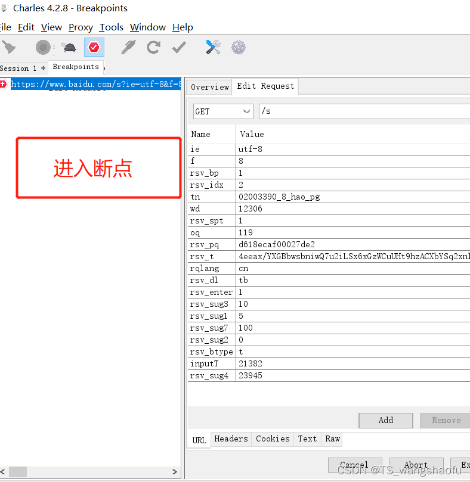Open the Tools menu

pos(111,27)
